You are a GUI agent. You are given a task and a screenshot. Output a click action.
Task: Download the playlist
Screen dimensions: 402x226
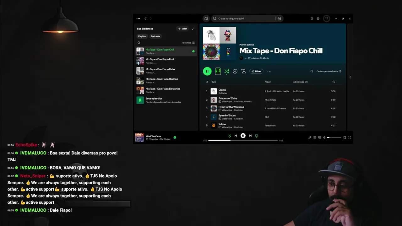(235, 71)
